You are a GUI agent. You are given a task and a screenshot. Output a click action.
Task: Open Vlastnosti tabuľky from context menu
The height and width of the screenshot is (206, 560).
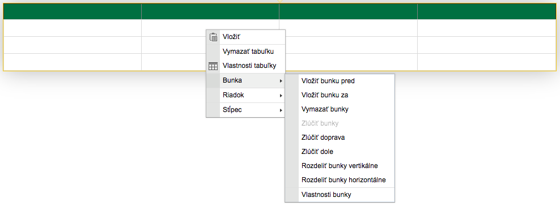point(246,66)
